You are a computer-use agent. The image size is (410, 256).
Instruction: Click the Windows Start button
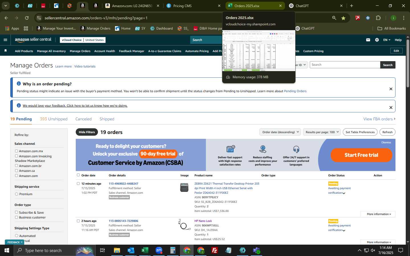pos(7,250)
